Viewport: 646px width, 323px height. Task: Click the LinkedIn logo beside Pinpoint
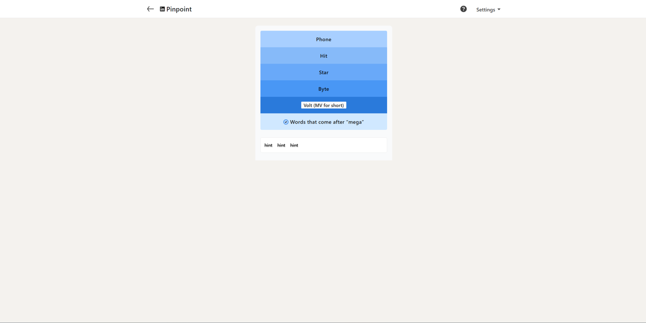pos(162,9)
